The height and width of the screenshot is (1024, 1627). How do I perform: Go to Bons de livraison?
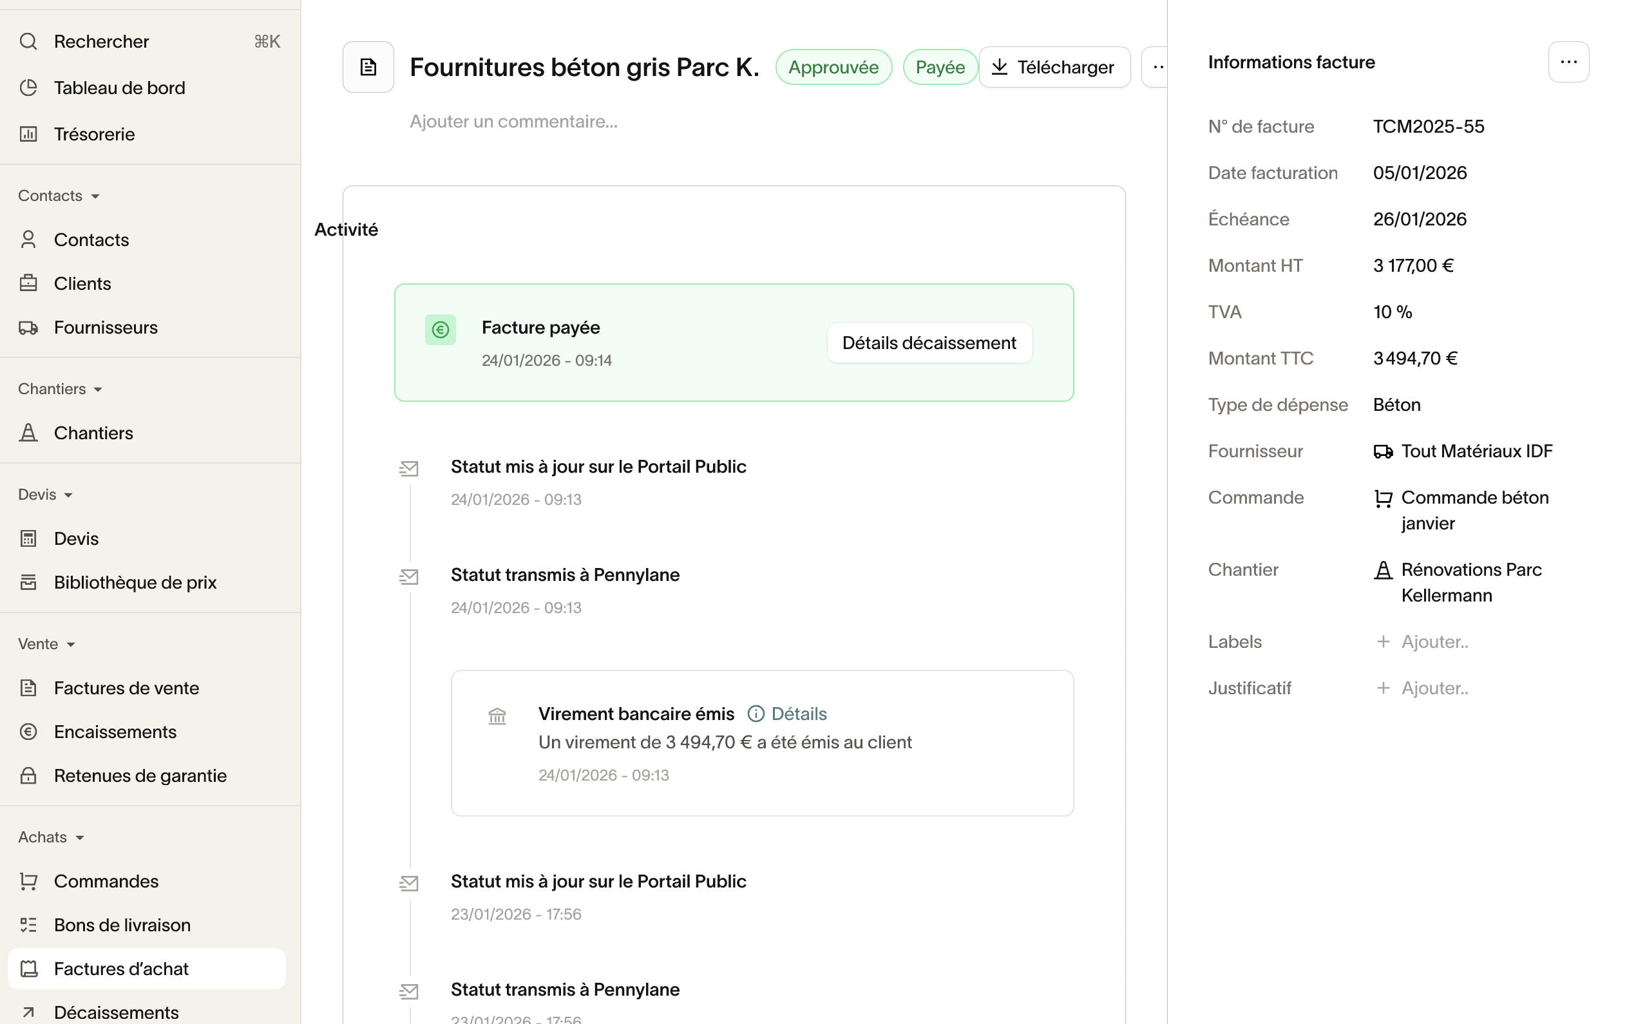(x=122, y=925)
